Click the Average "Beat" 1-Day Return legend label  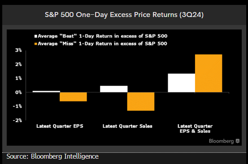(x=103, y=36)
